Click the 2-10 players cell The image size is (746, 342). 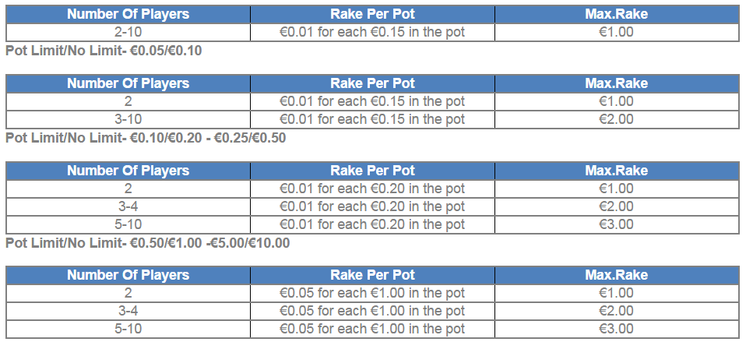(128, 33)
